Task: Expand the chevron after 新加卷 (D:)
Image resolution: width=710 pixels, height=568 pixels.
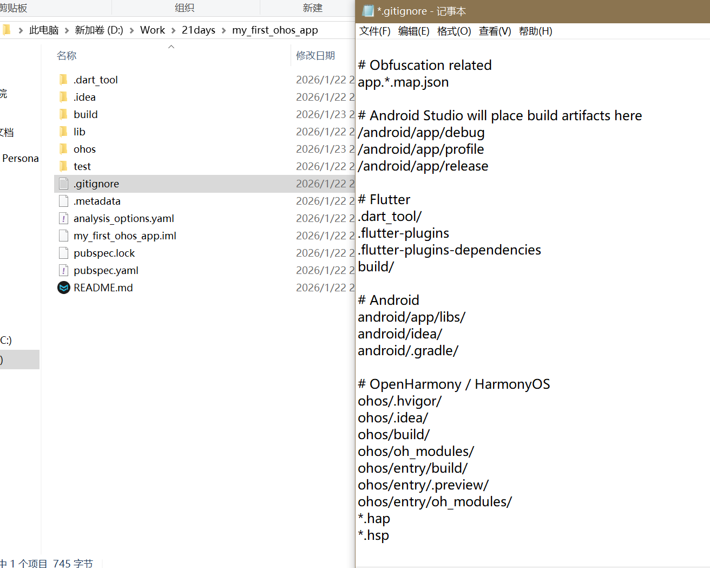Action: tap(132, 30)
